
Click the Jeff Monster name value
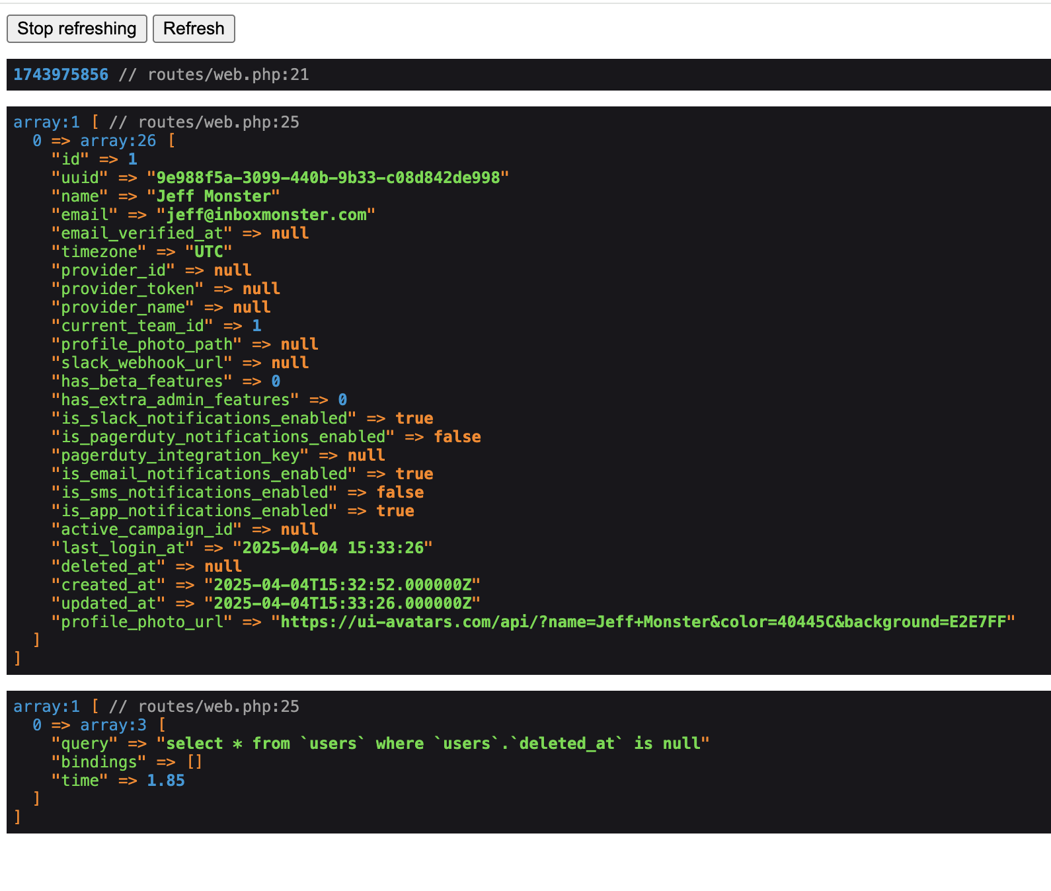click(214, 196)
